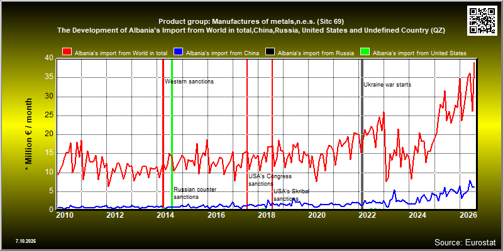Select legend label 'Albania's import from China'

(223, 53)
